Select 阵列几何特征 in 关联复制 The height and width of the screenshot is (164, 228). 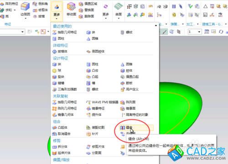[x=65, y=109]
